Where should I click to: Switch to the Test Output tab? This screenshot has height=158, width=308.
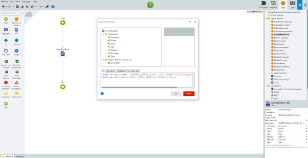pos(121,71)
